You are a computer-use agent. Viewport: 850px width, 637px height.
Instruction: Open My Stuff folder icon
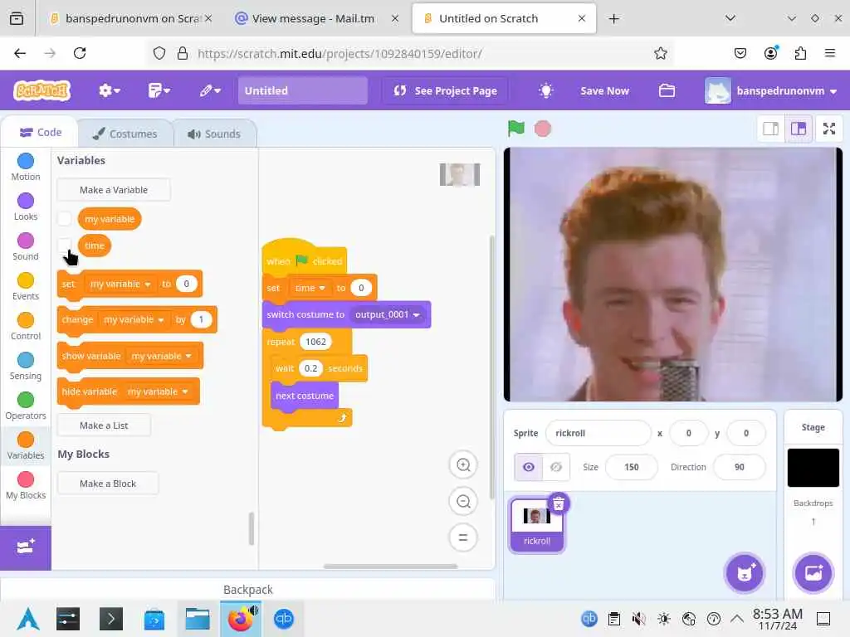(x=667, y=90)
